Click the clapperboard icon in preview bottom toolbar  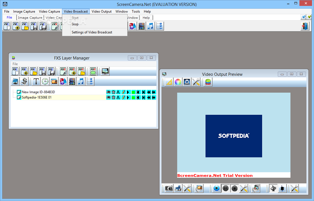256,189
